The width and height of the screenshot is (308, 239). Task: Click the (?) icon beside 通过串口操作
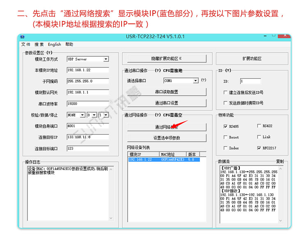158,70
